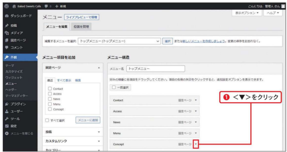Collapse sidebar with メニューを閉じる
Image resolution: width=287 pixels, height=152 pixels.
point(22,133)
